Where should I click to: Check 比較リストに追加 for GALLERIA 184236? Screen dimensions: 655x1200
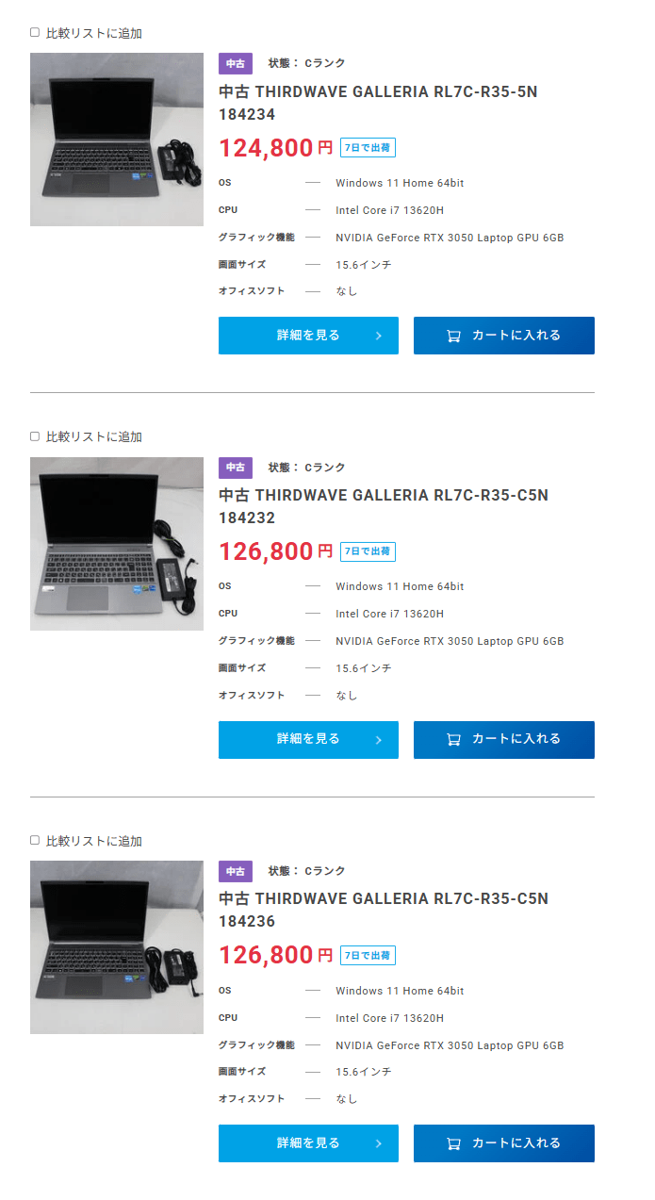[x=35, y=840]
